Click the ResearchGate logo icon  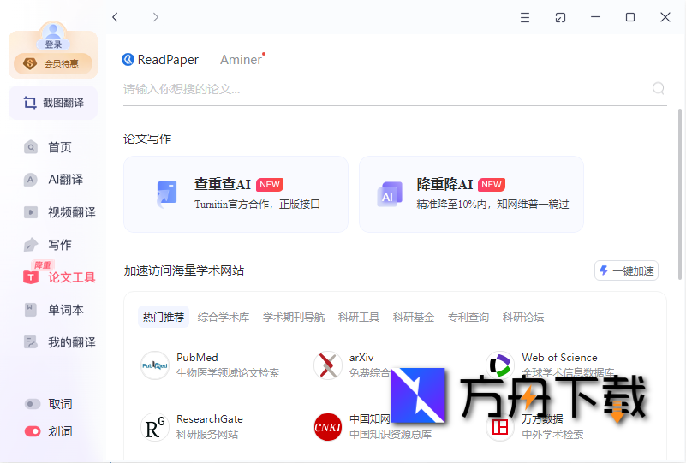155,427
